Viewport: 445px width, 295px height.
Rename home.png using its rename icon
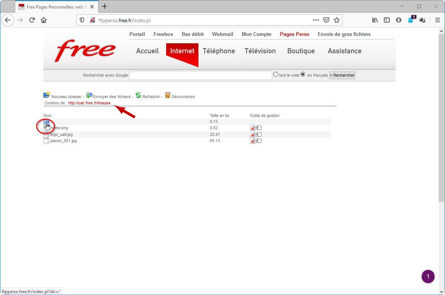coord(258,128)
